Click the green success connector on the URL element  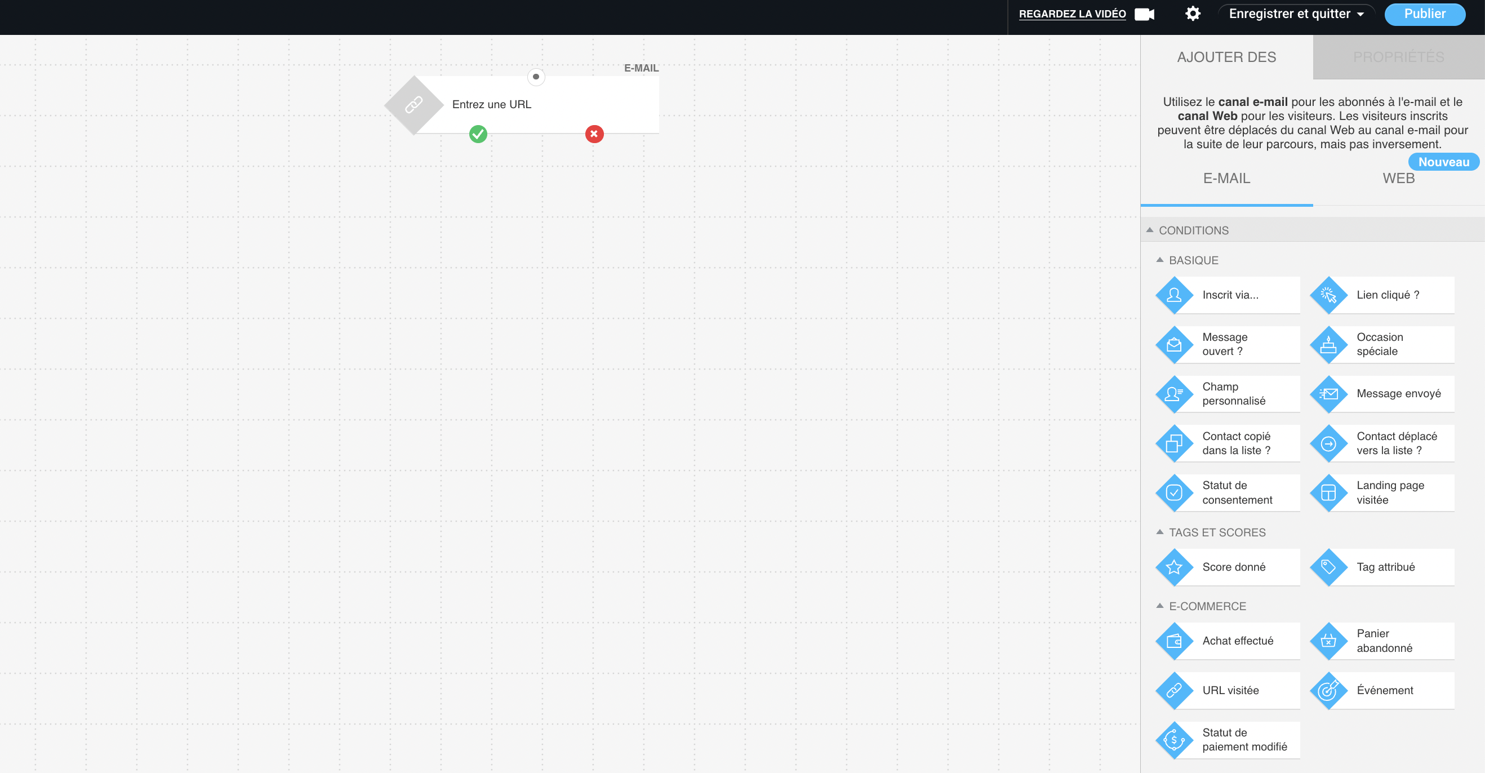coord(477,134)
